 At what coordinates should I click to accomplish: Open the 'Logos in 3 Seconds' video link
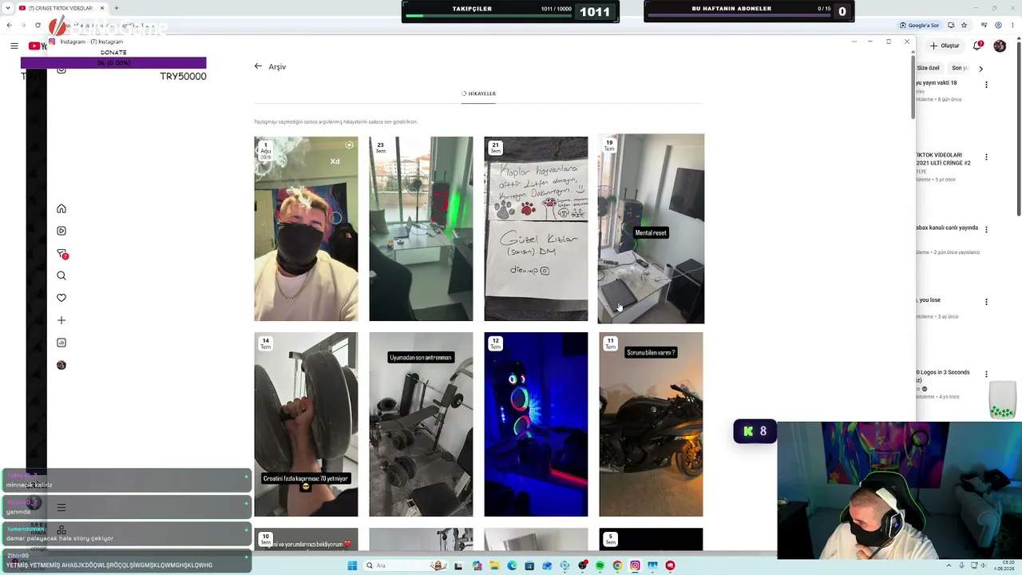(942, 376)
